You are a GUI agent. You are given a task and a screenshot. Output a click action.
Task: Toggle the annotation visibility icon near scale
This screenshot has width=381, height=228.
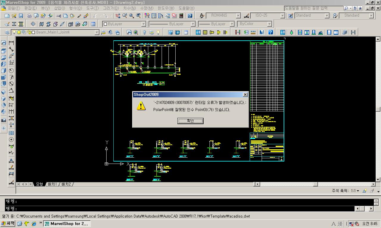[365, 191]
